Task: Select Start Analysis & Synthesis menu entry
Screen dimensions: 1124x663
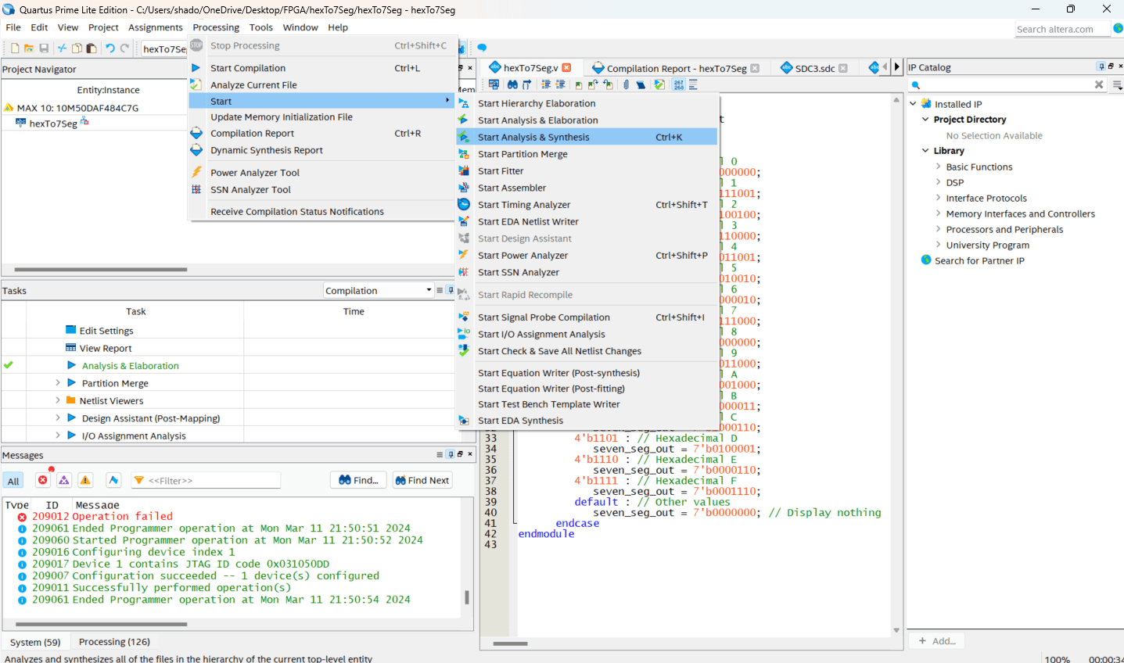Action: (x=587, y=137)
